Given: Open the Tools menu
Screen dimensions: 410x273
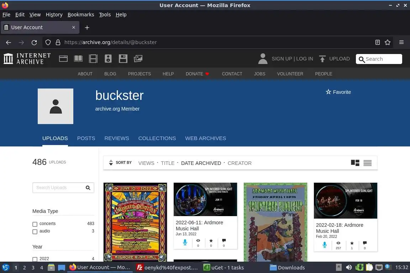Looking at the screenshot, I should point(105,15).
